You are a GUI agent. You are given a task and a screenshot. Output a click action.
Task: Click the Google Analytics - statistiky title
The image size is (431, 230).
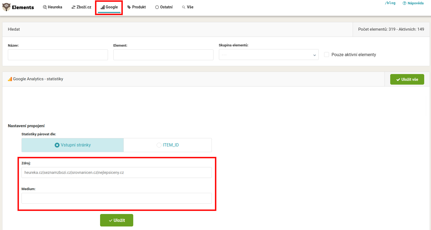point(38,79)
